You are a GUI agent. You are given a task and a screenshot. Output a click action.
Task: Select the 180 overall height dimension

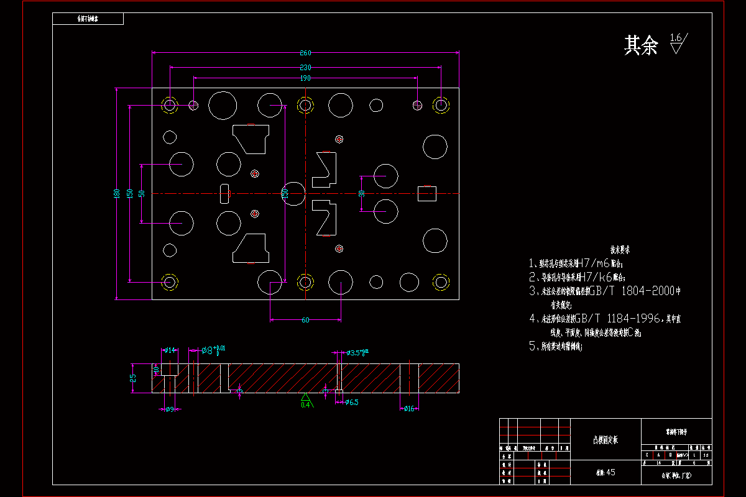[116, 194]
